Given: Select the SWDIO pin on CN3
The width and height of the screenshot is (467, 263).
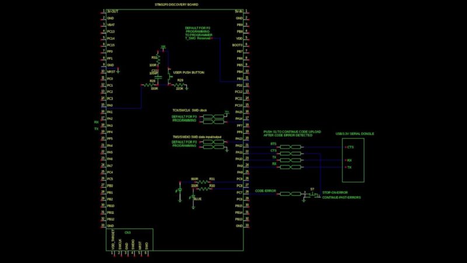Looking at the screenshot, I should [x=133, y=244].
